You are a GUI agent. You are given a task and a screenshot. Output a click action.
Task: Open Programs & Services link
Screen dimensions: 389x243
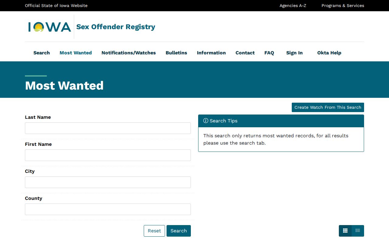343,5
